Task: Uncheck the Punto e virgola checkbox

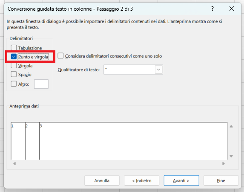Action: 14,56
